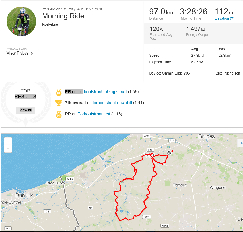Click the 7th place trophy icon
The height and width of the screenshot is (232, 243).
[x=59, y=103]
